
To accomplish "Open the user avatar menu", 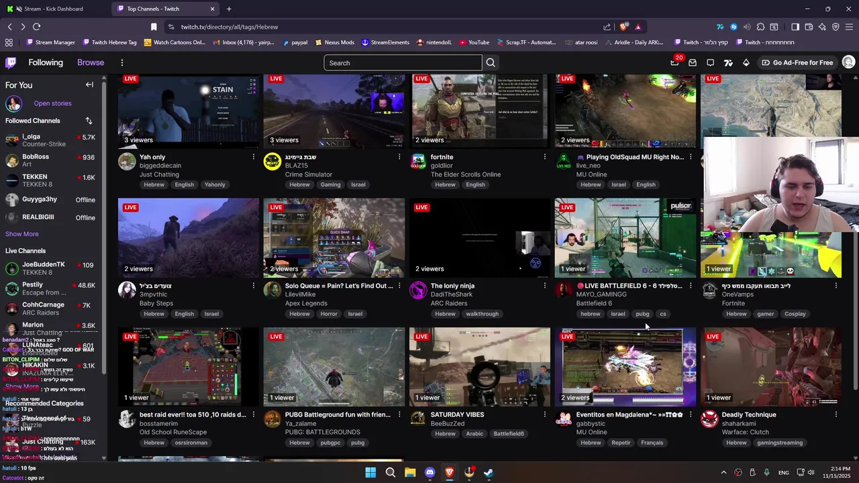I will coord(848,62).
